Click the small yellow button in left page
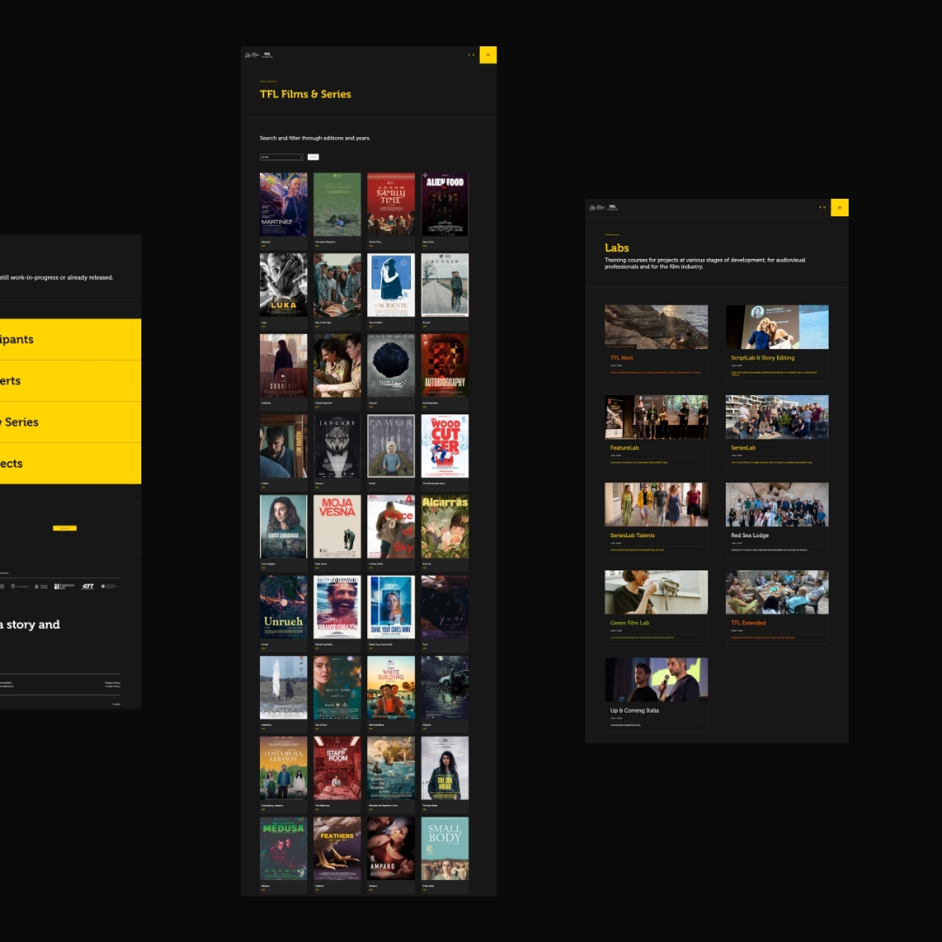 click(x=65, y=528)
